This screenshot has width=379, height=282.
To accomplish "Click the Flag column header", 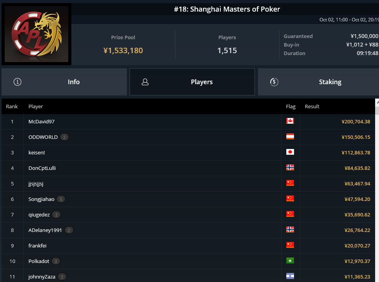I will coord(291,106).
